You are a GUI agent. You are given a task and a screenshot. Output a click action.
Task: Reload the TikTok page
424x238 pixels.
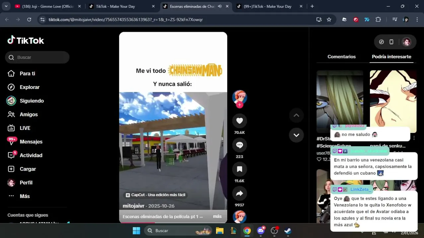[29, 20]
